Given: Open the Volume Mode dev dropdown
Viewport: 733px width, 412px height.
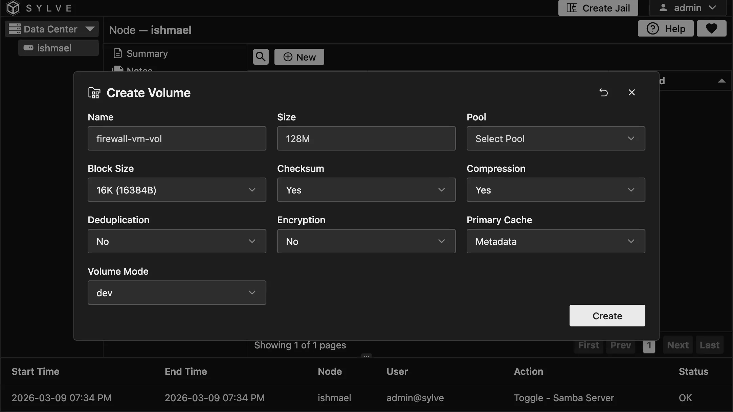Looking at the screenshot, I should click(177, 293).
